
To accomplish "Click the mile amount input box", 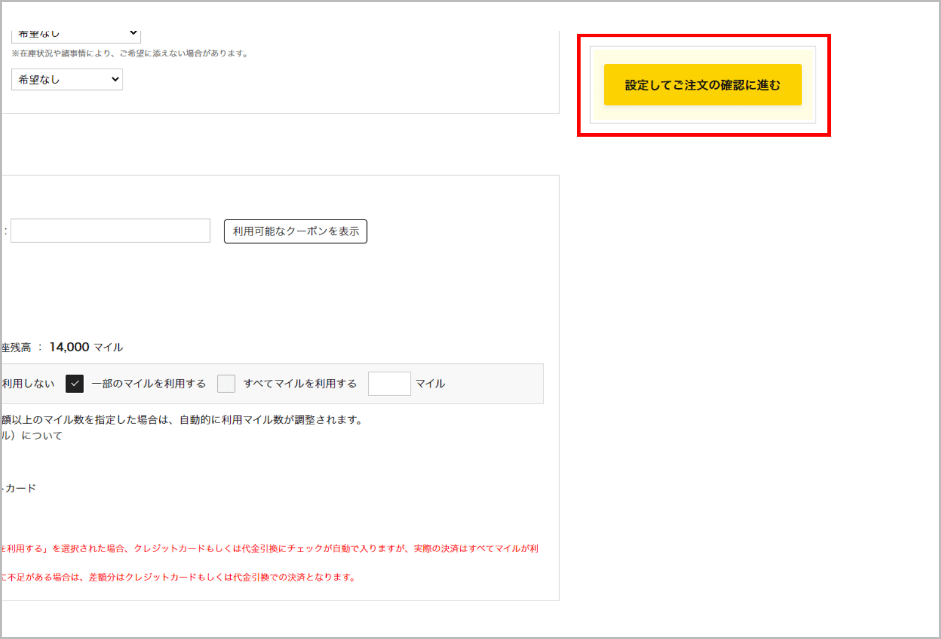I will pyautogui.click(x=389, y=384).
